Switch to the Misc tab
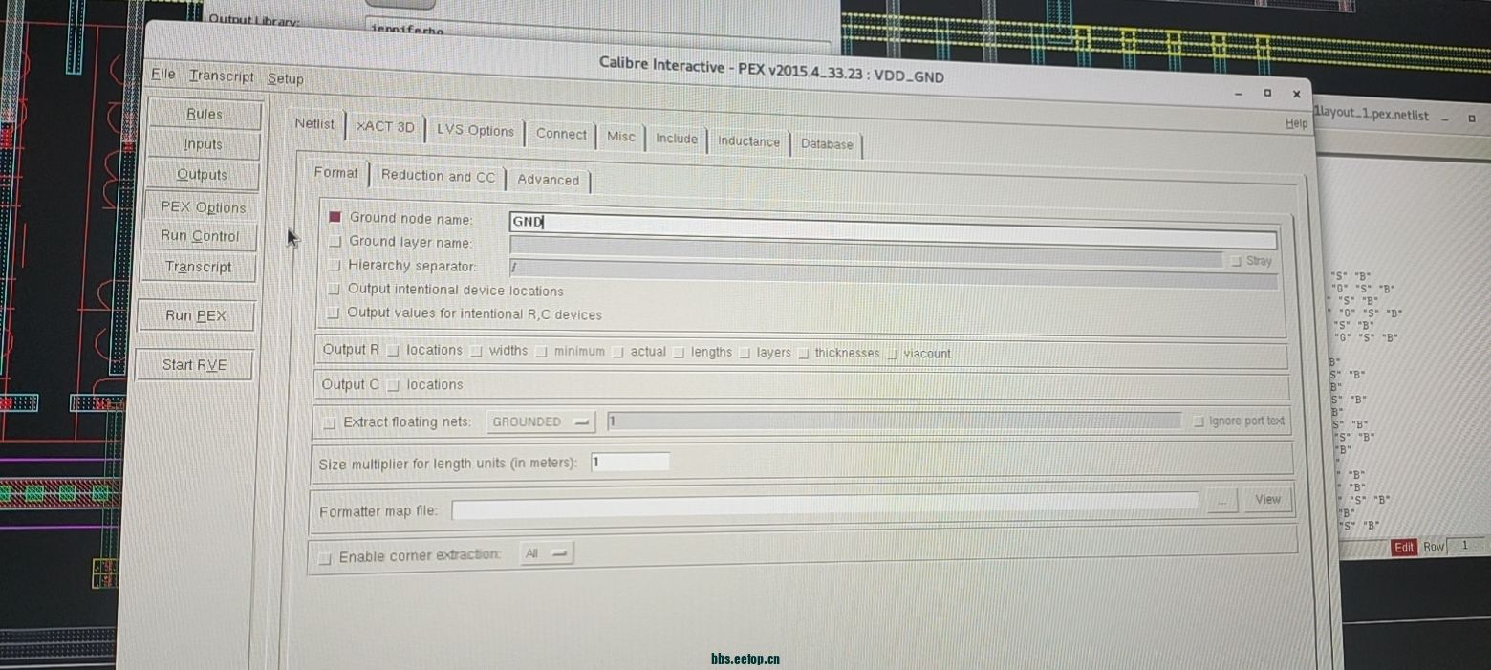Viewport: 1491px width, 670px height. point(620,136)
